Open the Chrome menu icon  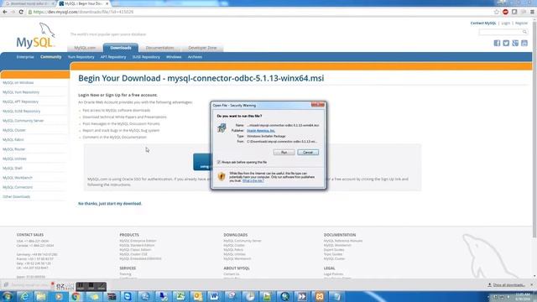(x=532, y=12)
